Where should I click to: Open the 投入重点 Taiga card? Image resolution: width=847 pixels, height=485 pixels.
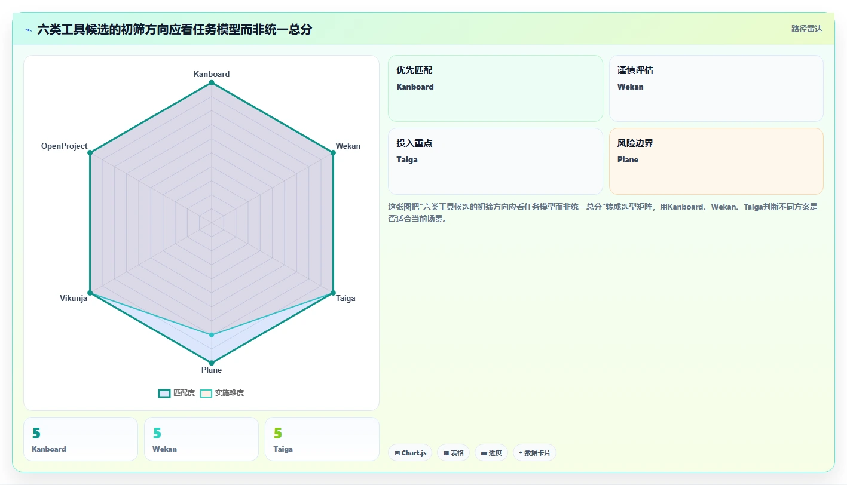pyautogui.click(x=496, y=161)
